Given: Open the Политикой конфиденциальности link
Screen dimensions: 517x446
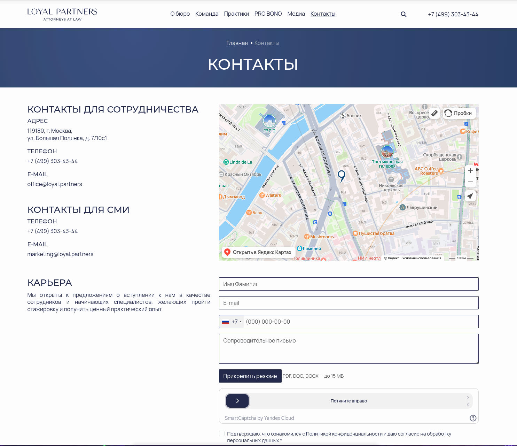Looking at the screenshot, I should [344, 434].
